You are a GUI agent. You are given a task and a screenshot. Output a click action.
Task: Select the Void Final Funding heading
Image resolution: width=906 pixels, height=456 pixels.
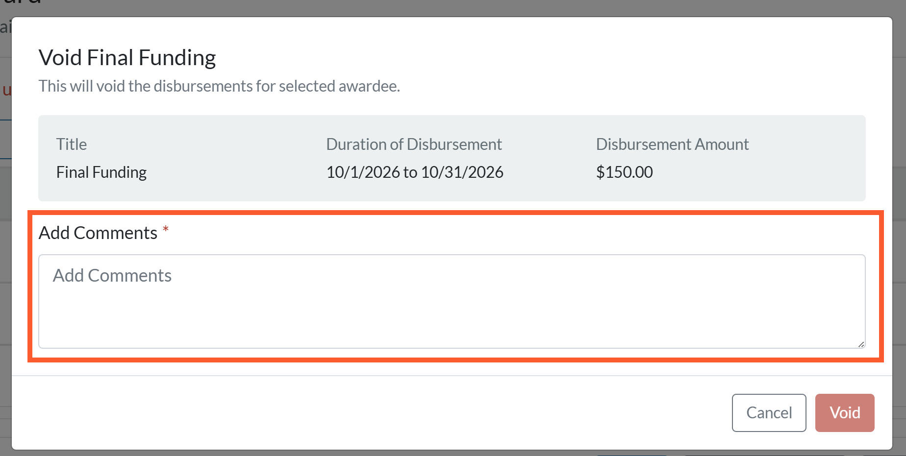pyautogui.click(x=127, y=57)
